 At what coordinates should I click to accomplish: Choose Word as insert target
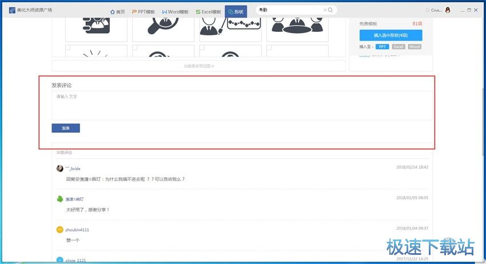click(415, 47)
